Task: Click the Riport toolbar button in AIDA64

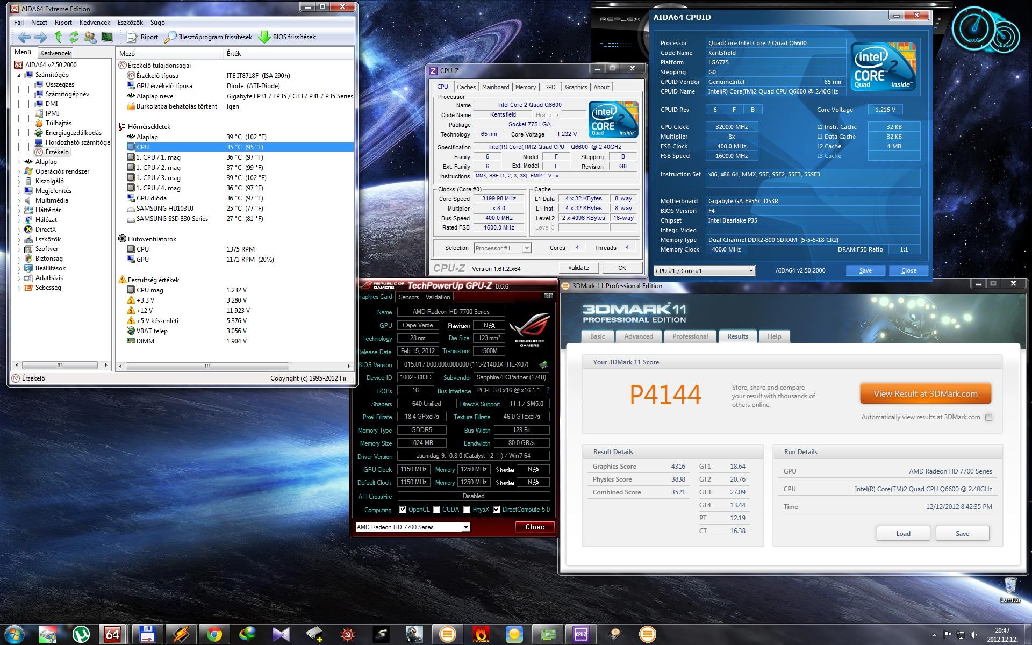Action: [143, 37]
